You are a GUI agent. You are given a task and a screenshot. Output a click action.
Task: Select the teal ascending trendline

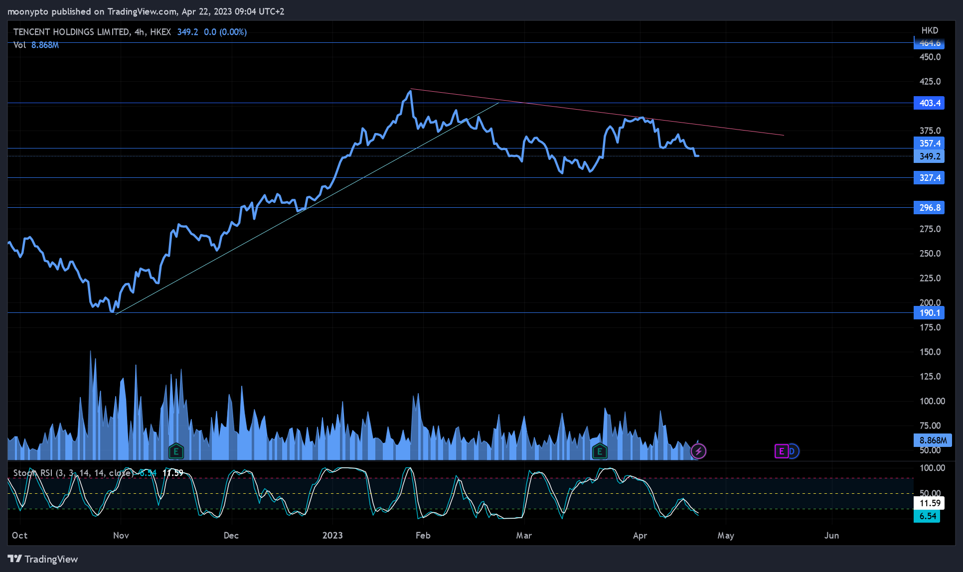[307, 208]
